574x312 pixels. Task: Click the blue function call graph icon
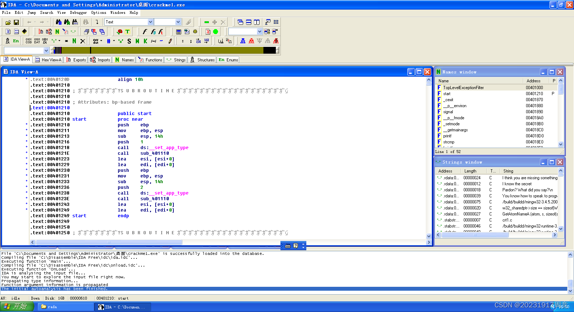click(x=243, y=41)
